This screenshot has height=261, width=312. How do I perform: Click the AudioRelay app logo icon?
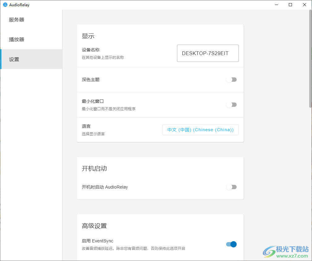point(5,5)
